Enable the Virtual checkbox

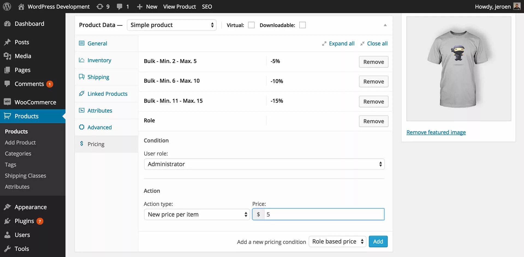click(x=251, y=25)
